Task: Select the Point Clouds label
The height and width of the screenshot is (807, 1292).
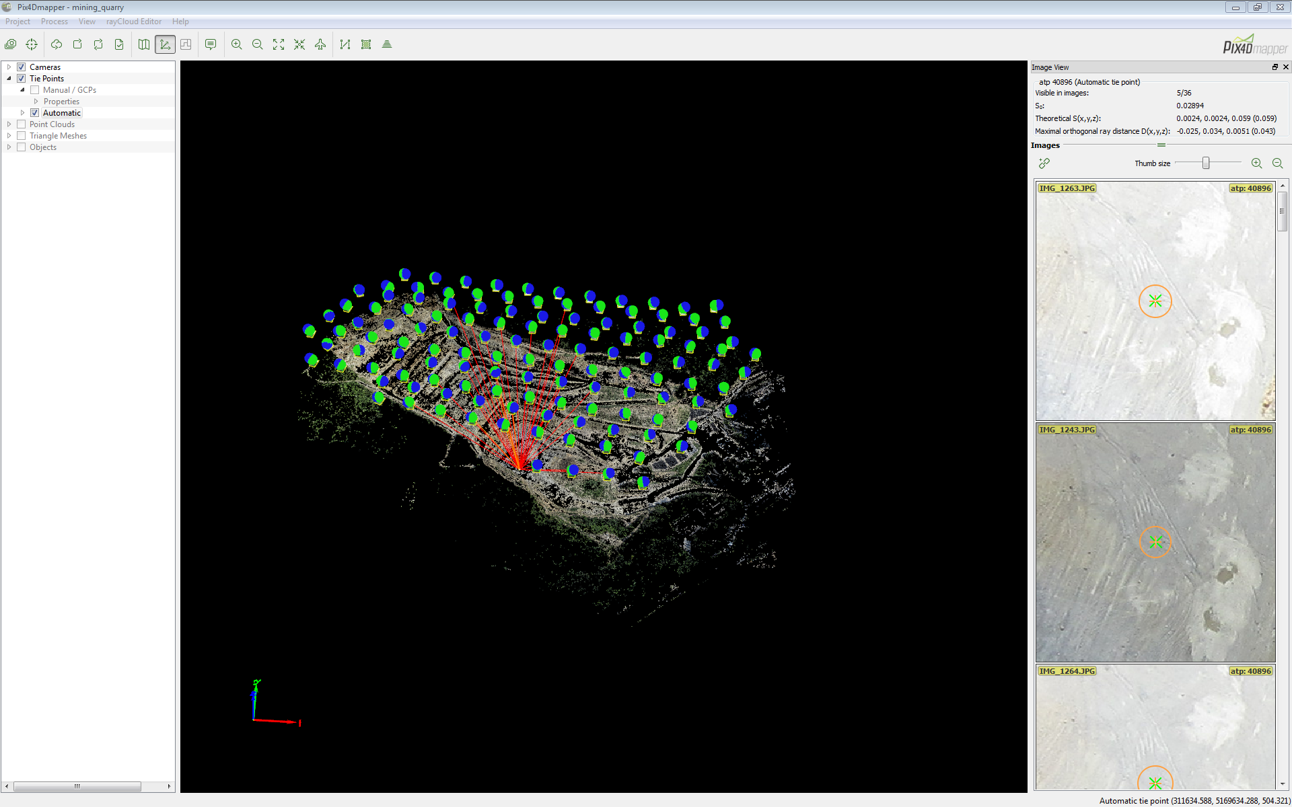Action: click(52, 124)
